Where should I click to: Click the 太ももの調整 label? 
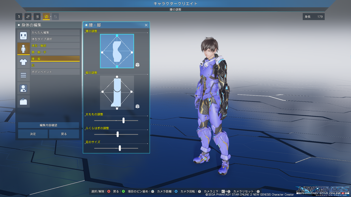click(x=94, y=114)
